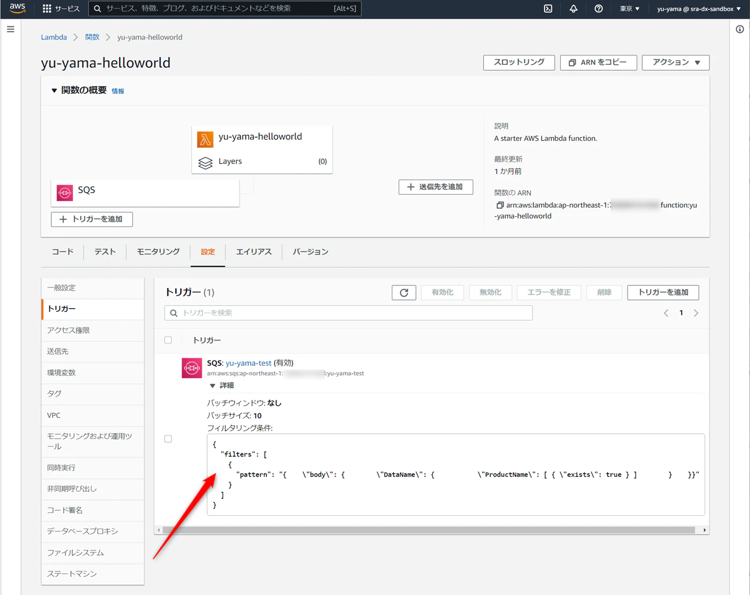Add a destination to the function
The image size is (750, 595).
pos(435,187)
